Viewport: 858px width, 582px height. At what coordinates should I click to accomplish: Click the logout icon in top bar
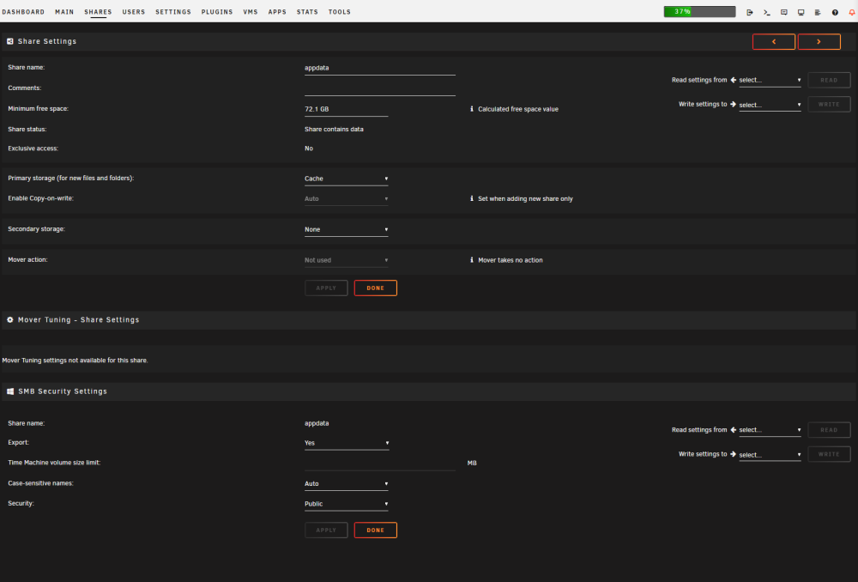pyautogui.click(x=750, y=12)
